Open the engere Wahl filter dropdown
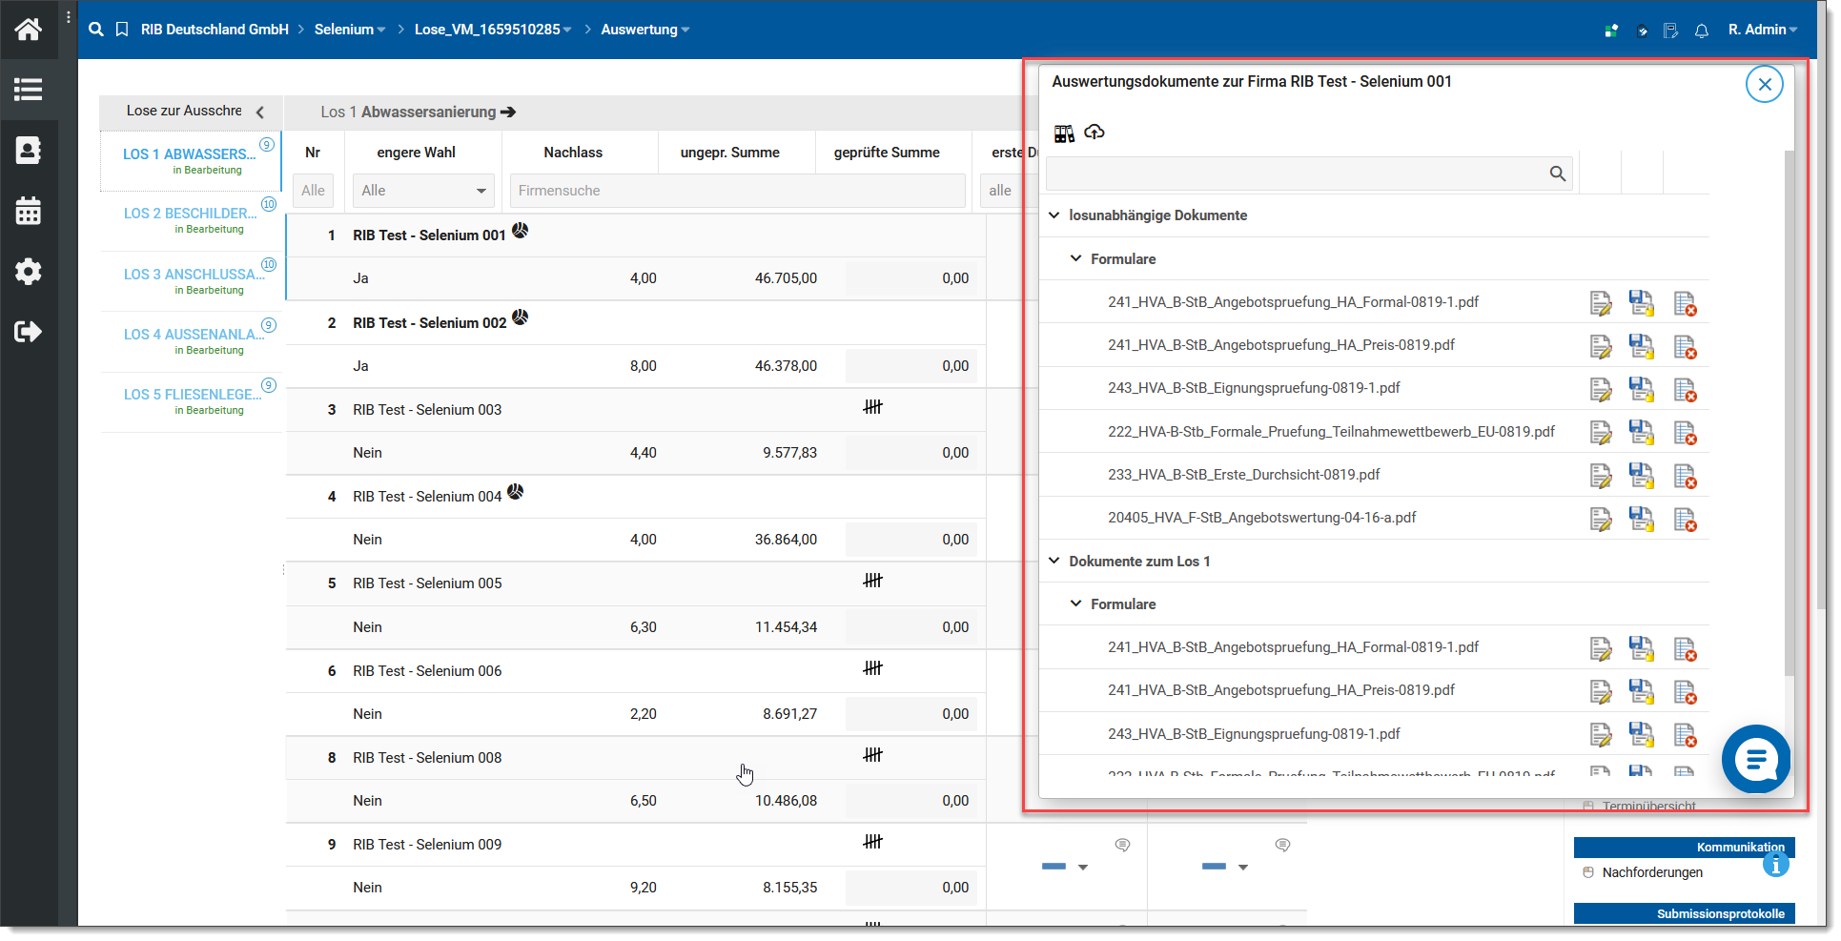The width and height of the screenshot is (1841, 941). (423, 191)
